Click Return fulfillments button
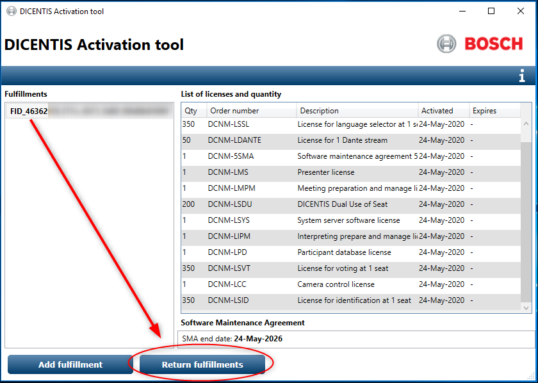Image resolution: width=538 pixels, height=383 pixels. coord(202,364)
